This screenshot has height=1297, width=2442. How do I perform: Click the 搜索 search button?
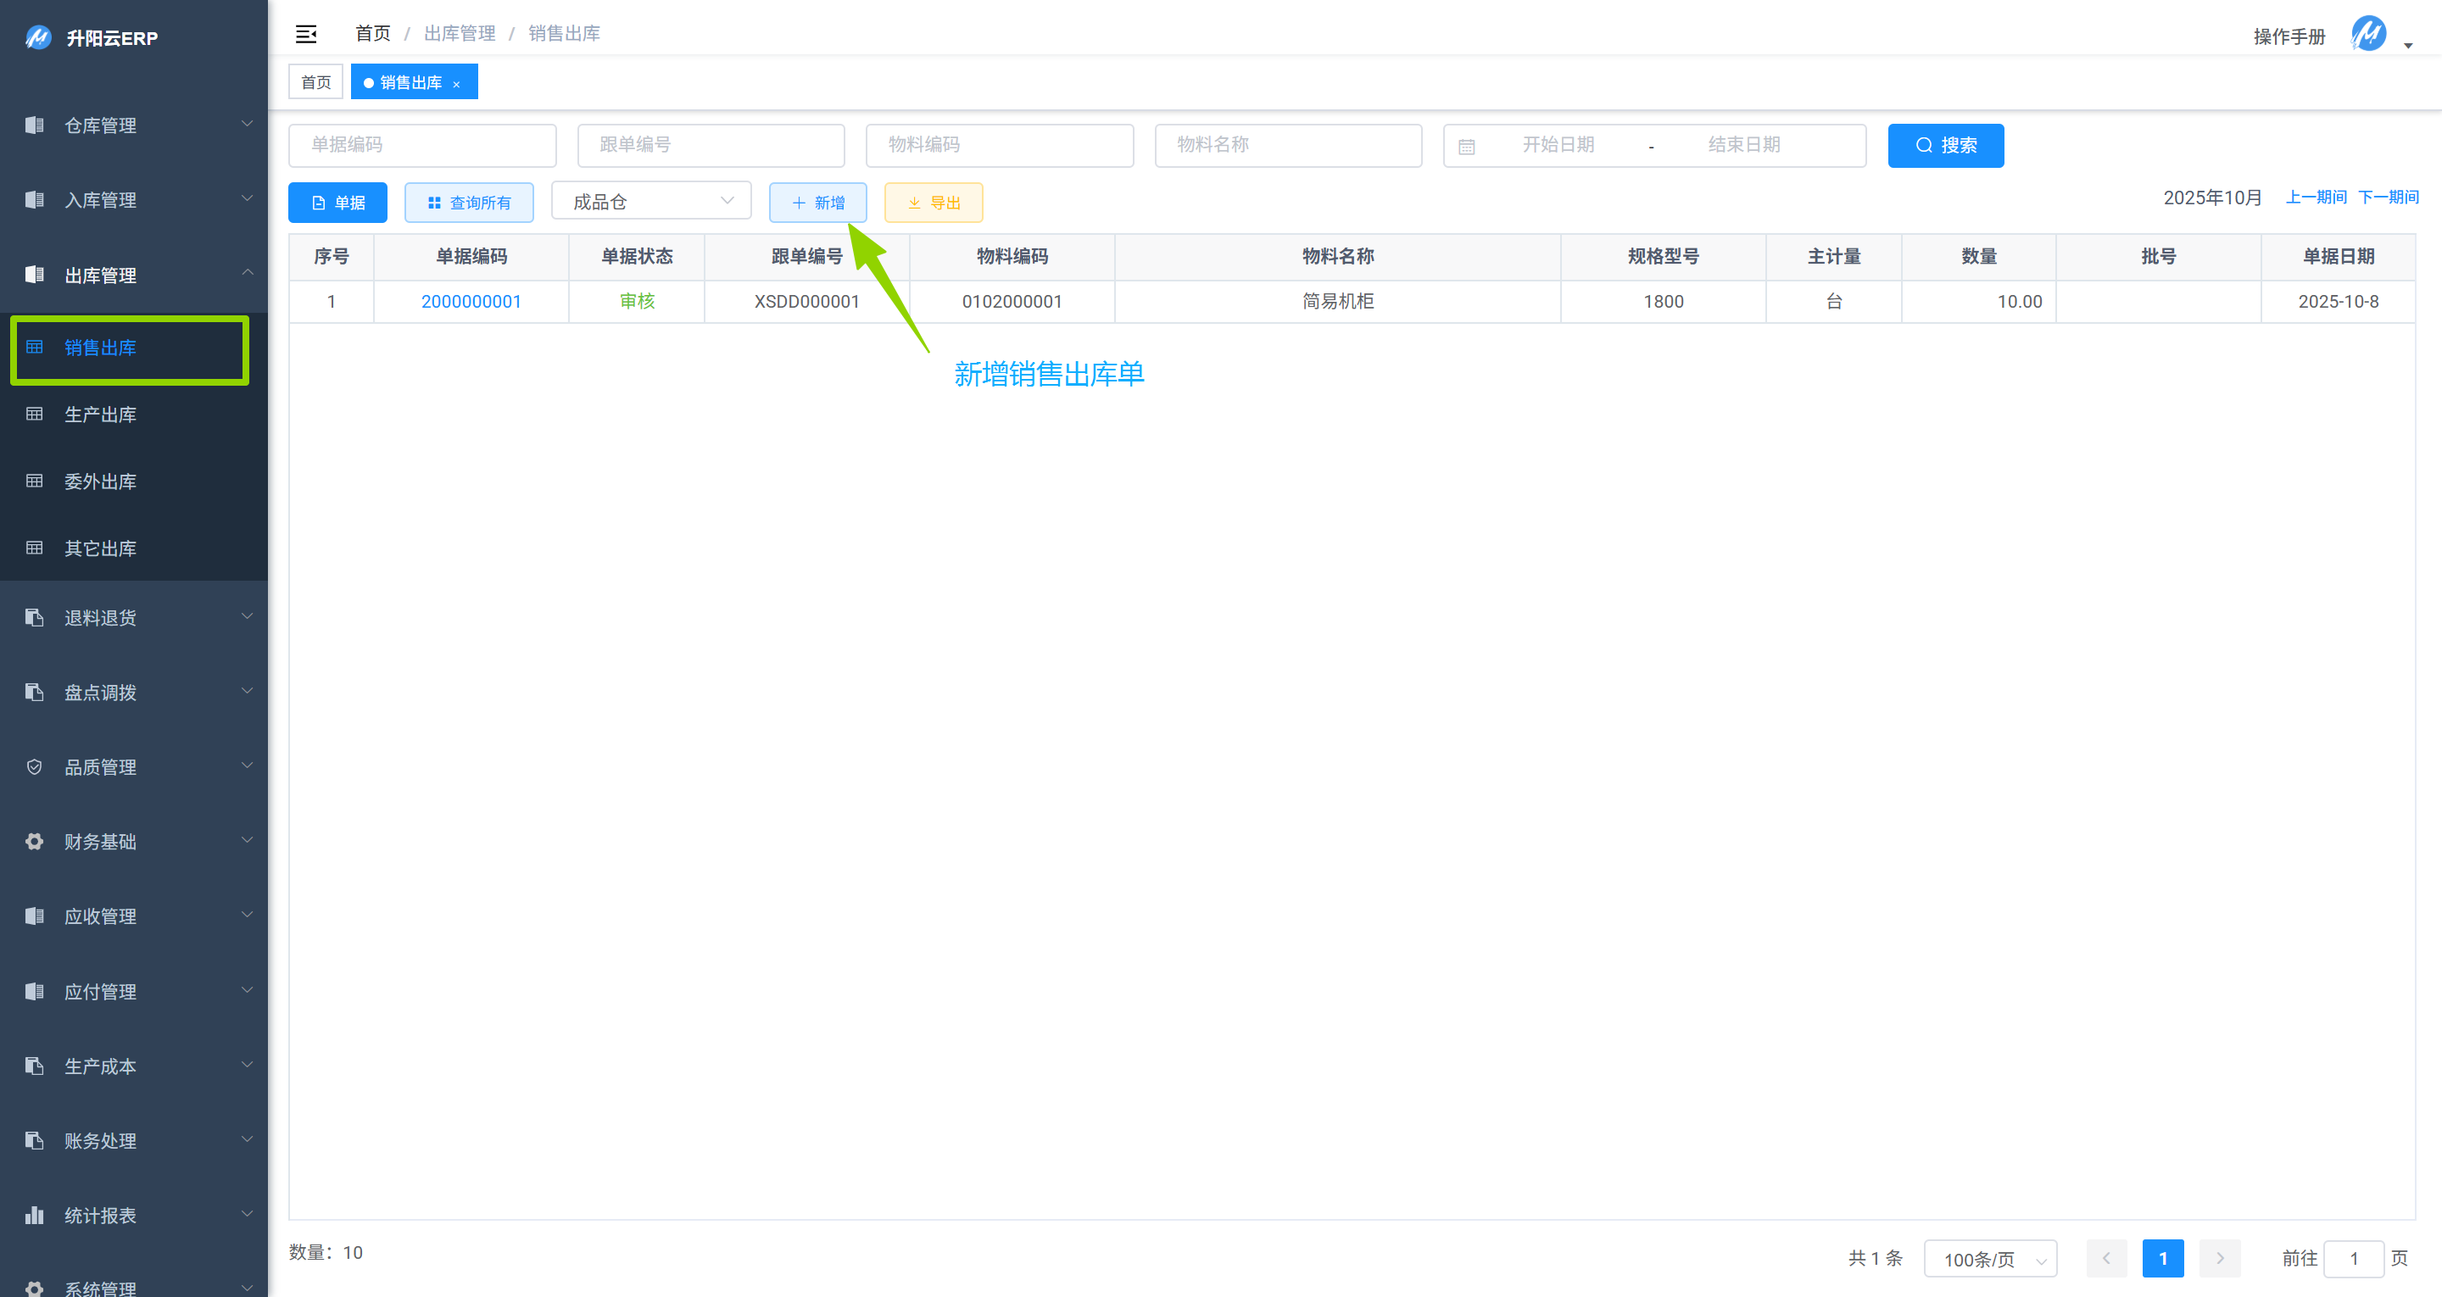(1945, 145)
